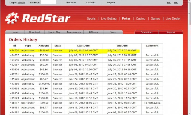Select order Id 439554
Image resolution: width=191 pixels, height=115 pixels.
pyautogui.click(x=14, y=93)
